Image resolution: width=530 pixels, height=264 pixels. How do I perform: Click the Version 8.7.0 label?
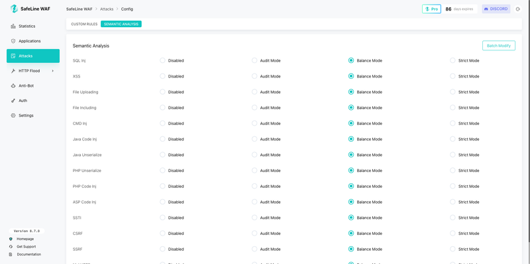26,232
